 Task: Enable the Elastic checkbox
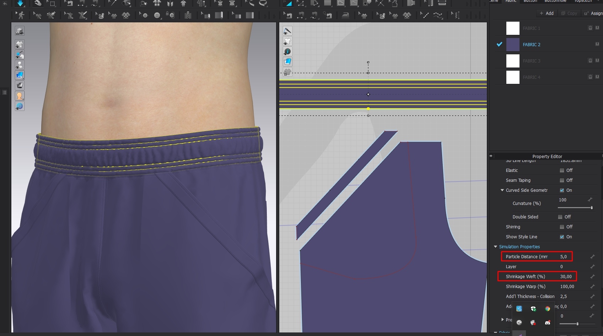[562, 170]
